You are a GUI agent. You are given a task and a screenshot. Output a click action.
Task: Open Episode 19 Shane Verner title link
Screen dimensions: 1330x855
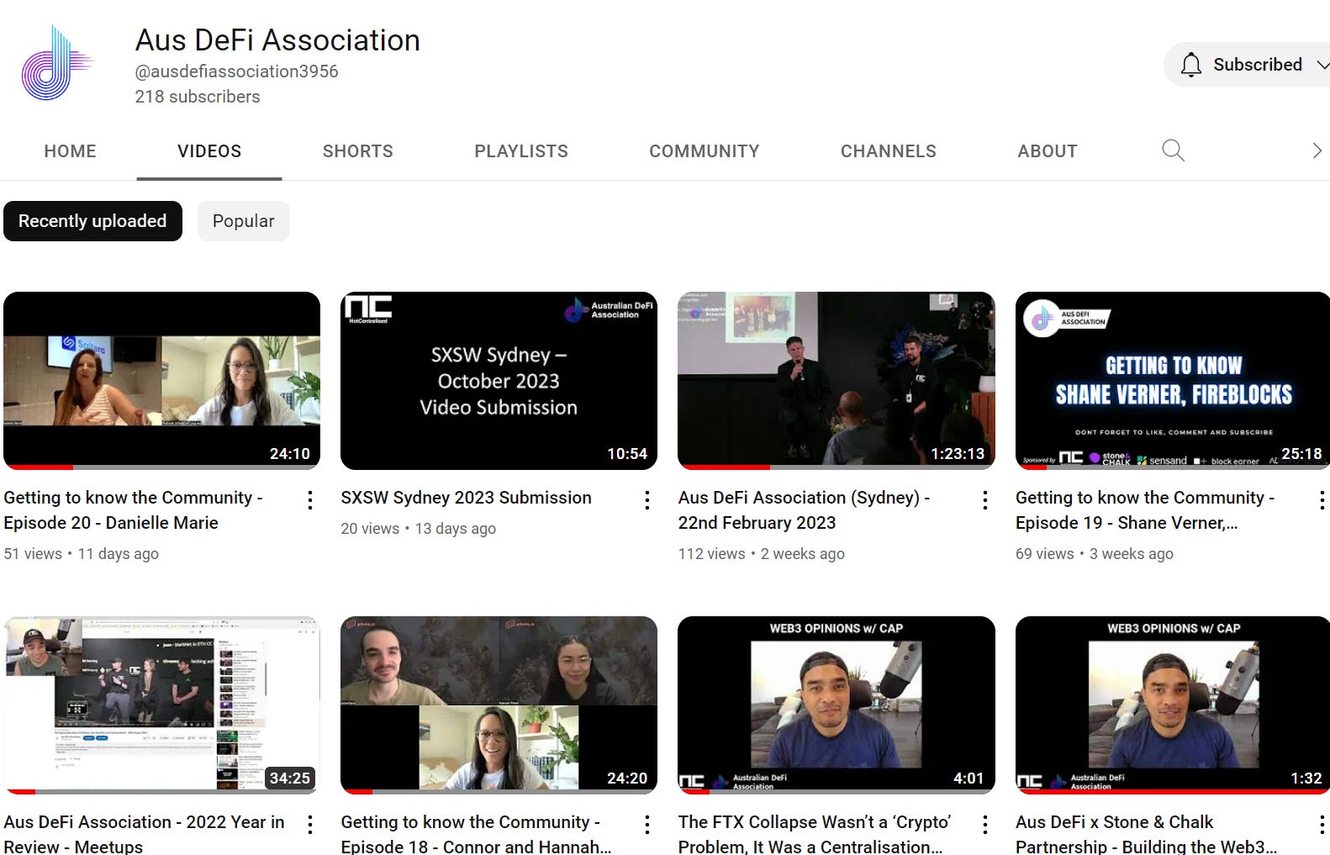point(1145,510)
